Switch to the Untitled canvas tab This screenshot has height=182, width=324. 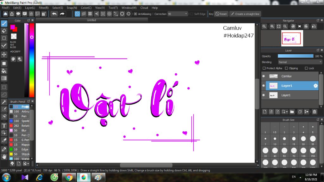point(91,20)
